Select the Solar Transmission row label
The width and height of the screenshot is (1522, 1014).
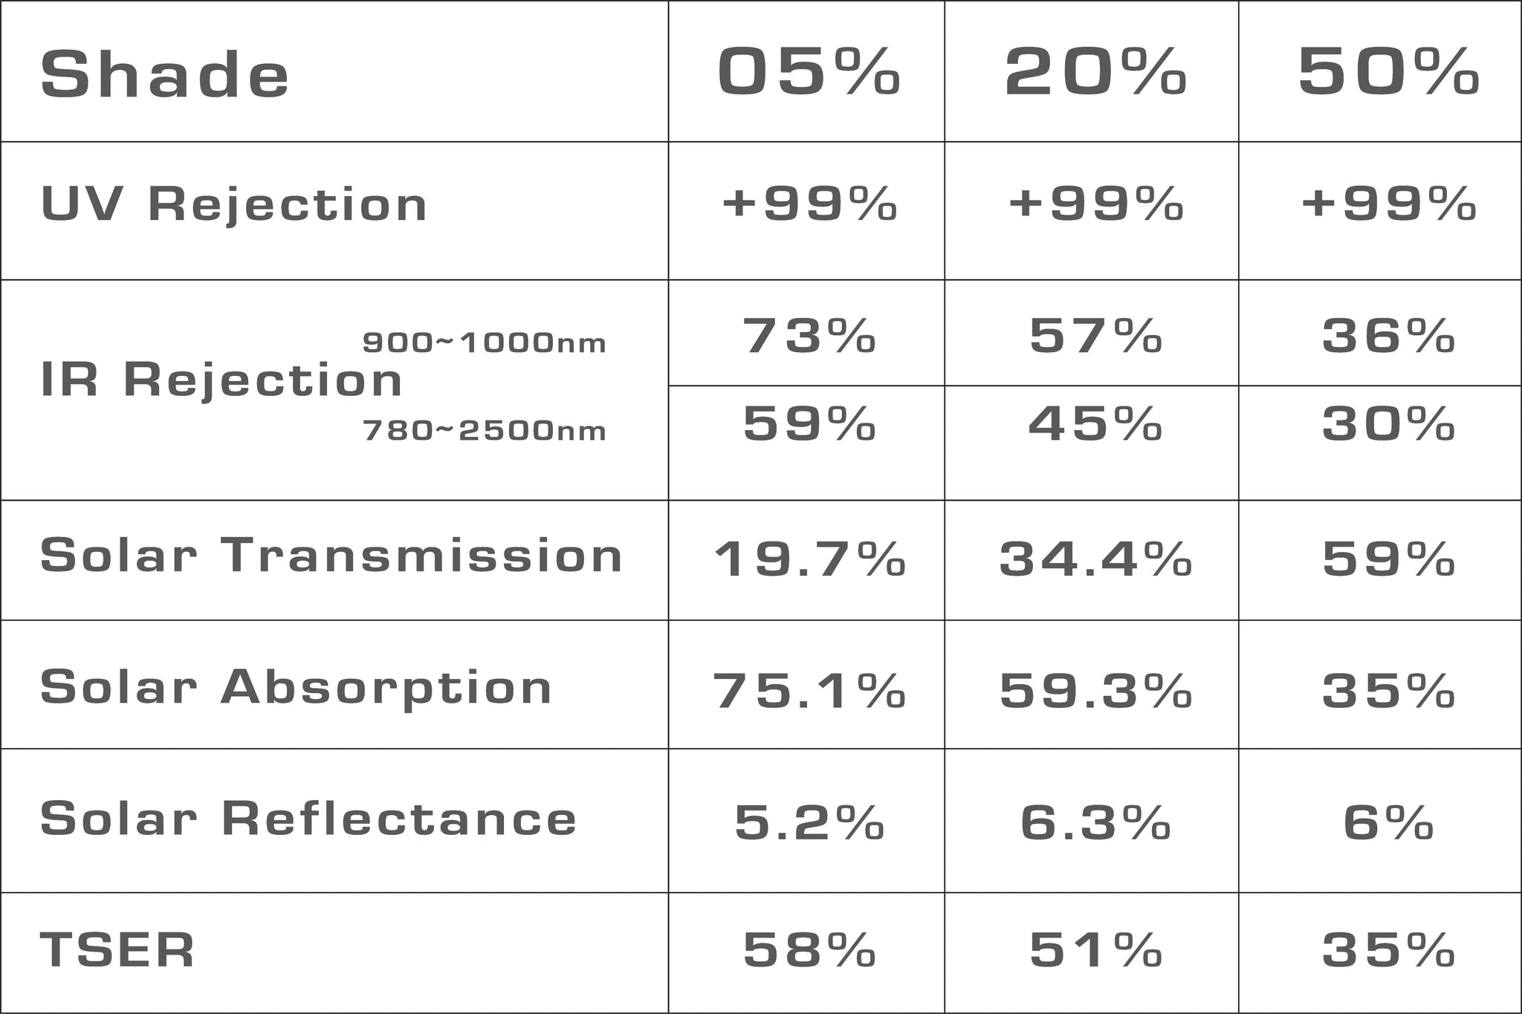(331, 556)
